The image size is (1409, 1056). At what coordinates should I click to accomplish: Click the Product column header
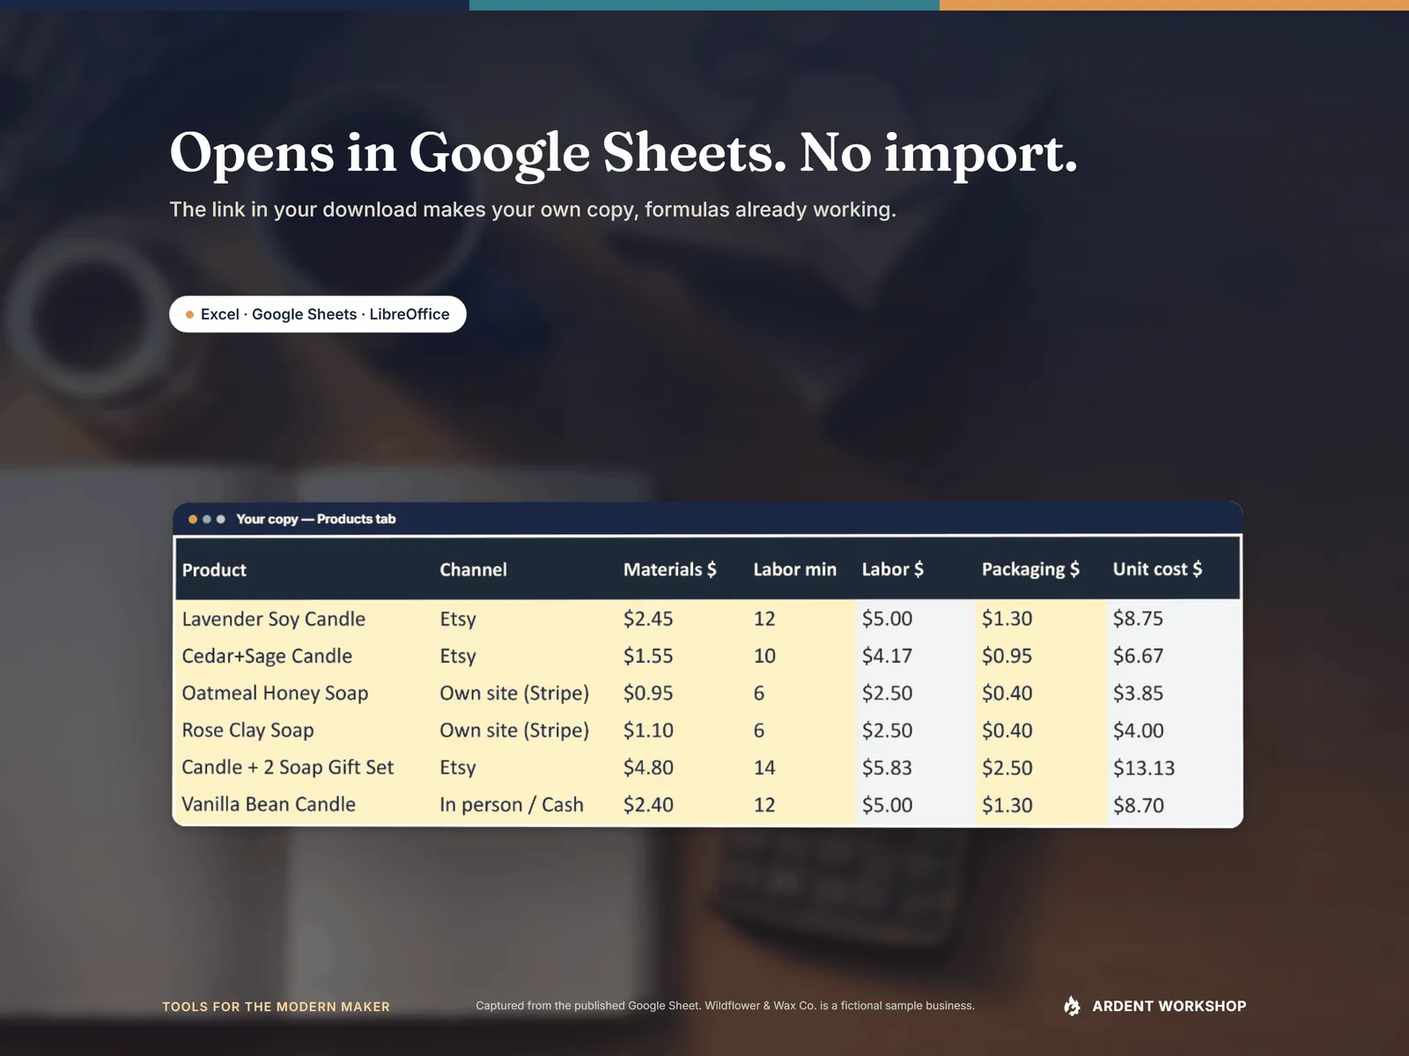[x=214, y=569]
